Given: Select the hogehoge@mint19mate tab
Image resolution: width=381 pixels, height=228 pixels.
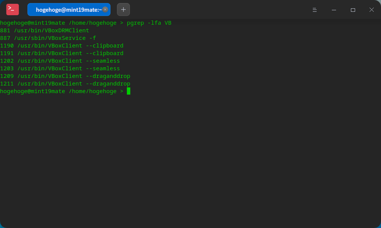Looking at the screenshot, I should click(69, 10).
